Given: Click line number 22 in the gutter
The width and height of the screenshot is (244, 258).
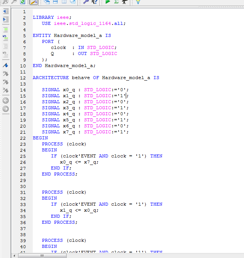Looking at the screenshot, I should coord(23,138).
